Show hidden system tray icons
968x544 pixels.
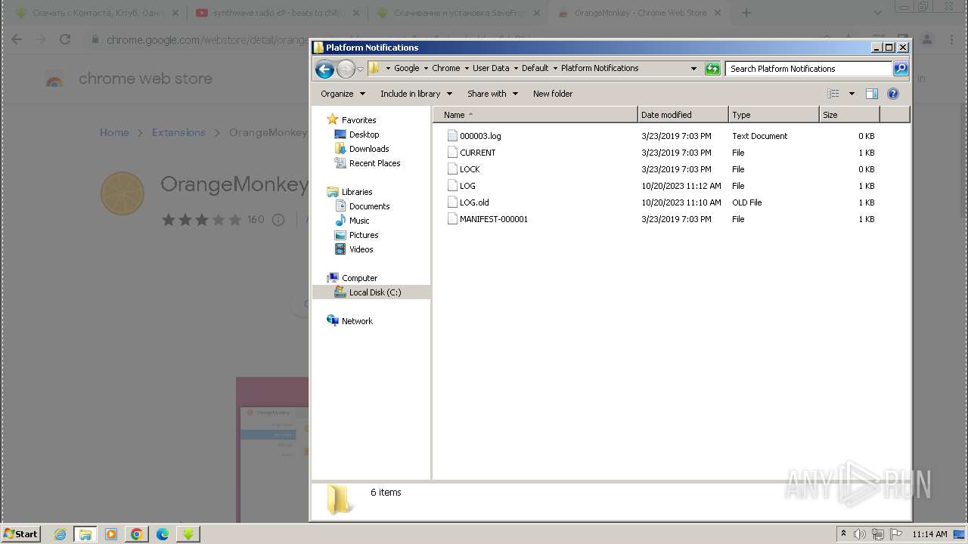[843, 533]
